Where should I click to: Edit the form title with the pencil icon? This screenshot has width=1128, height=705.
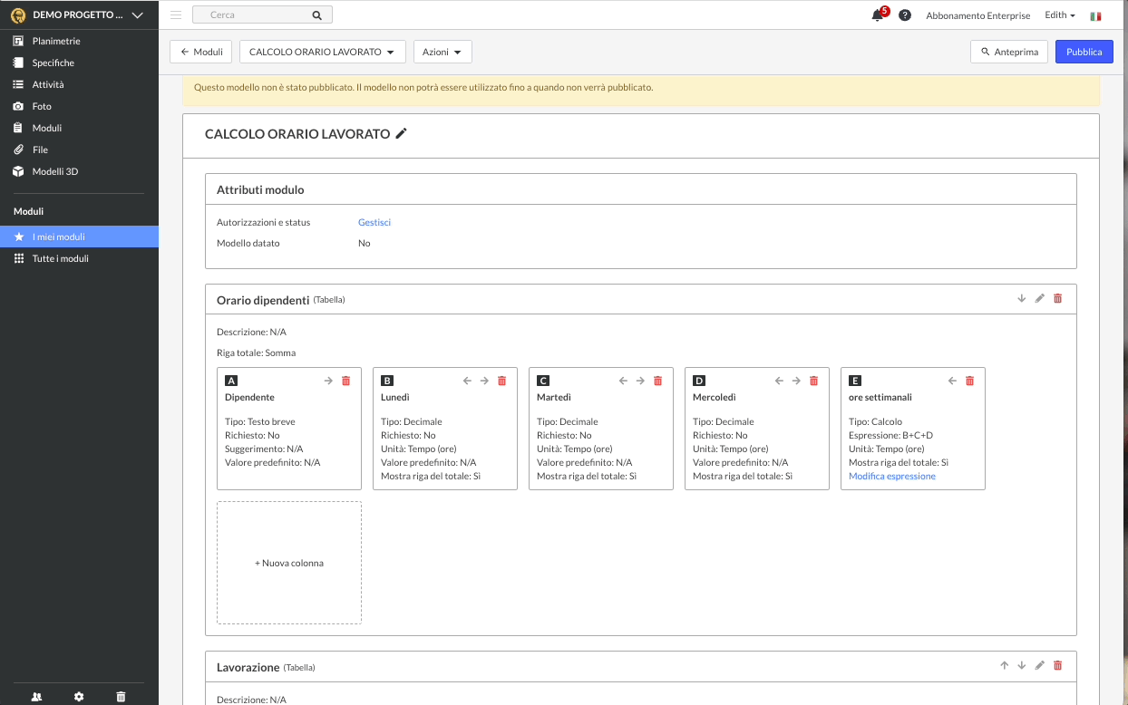(402, 133)
